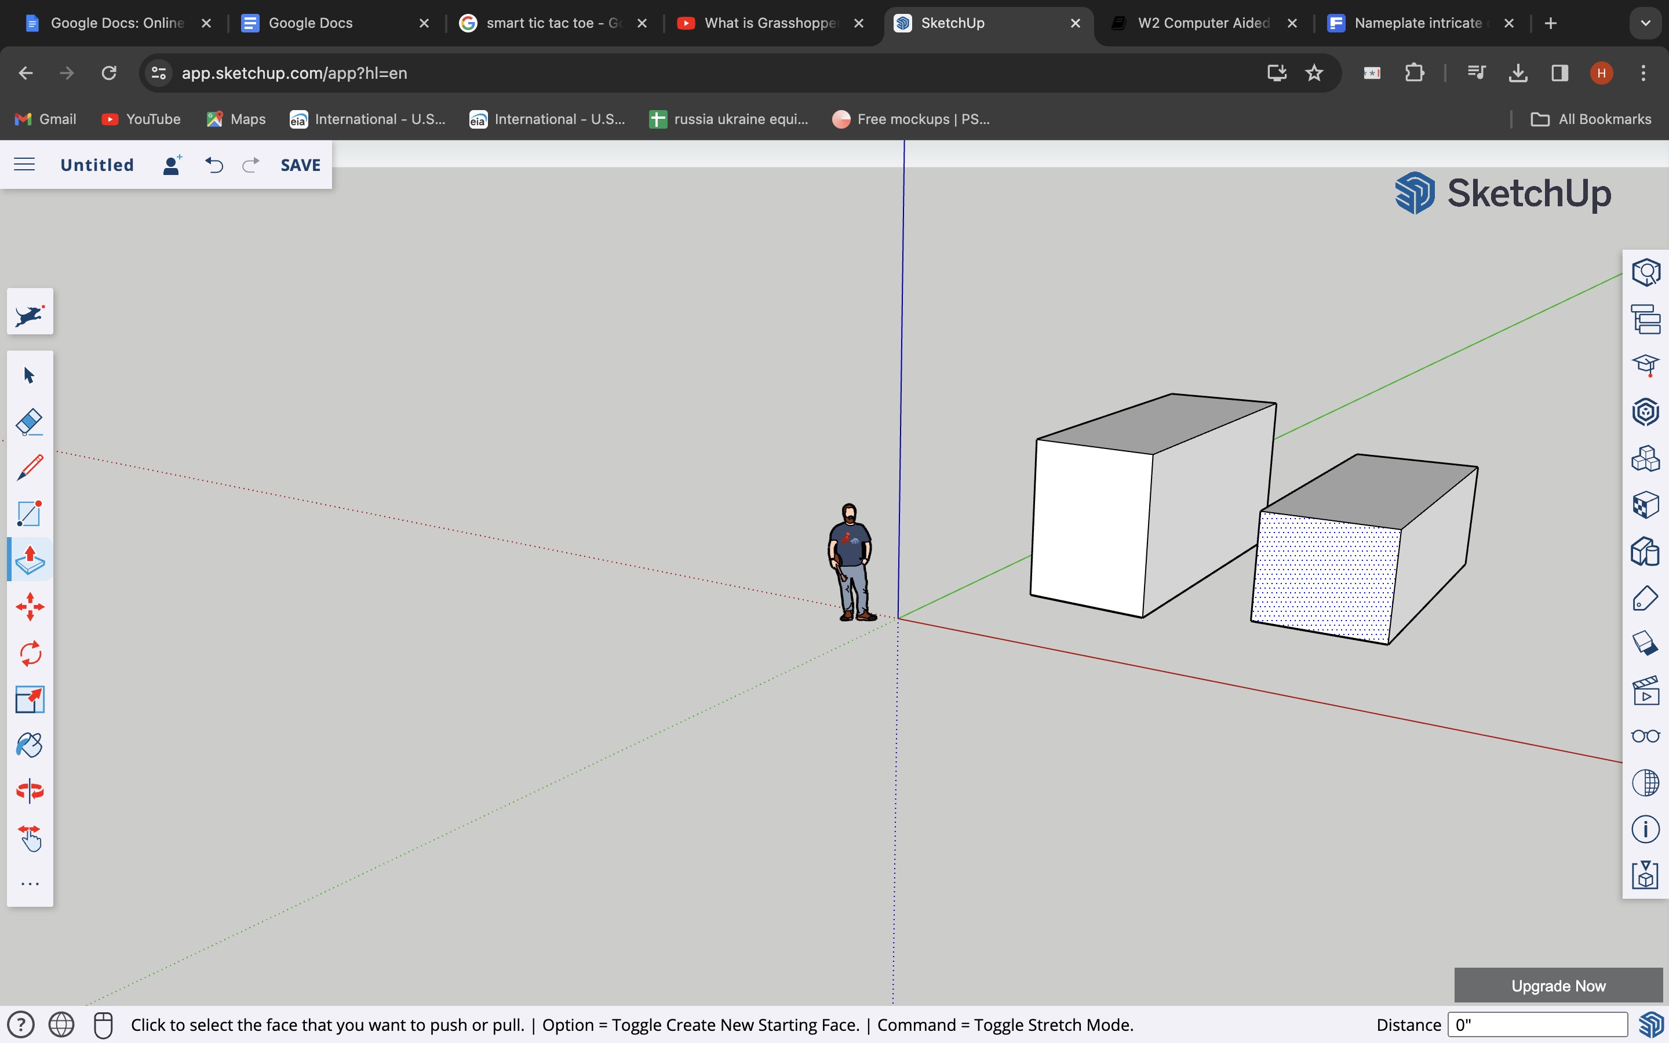Choose the Eraser tool
Image resolution: width=1669 pixels, height=1043 pixels.
click(30, 421)
